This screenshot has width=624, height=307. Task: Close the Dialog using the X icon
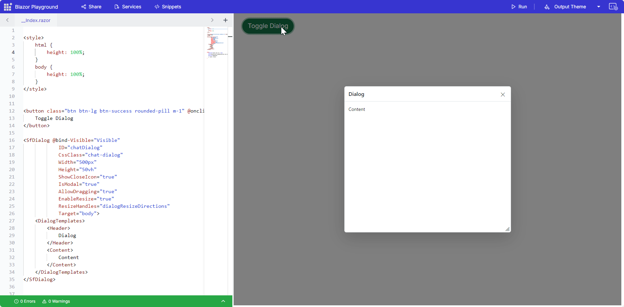503,95
